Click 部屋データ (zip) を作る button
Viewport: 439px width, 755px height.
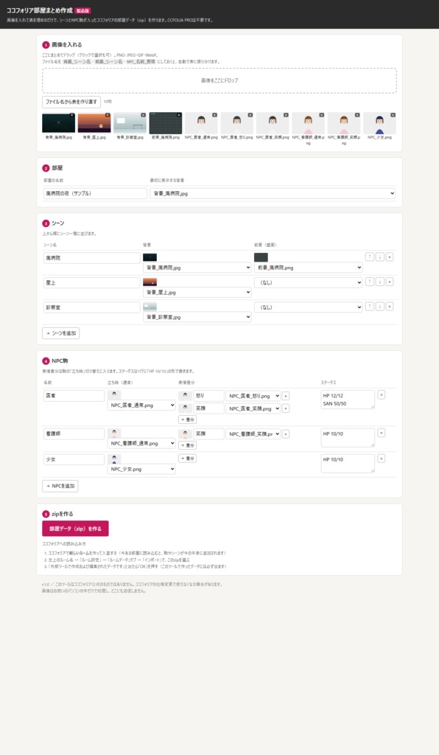coord(75,528)
